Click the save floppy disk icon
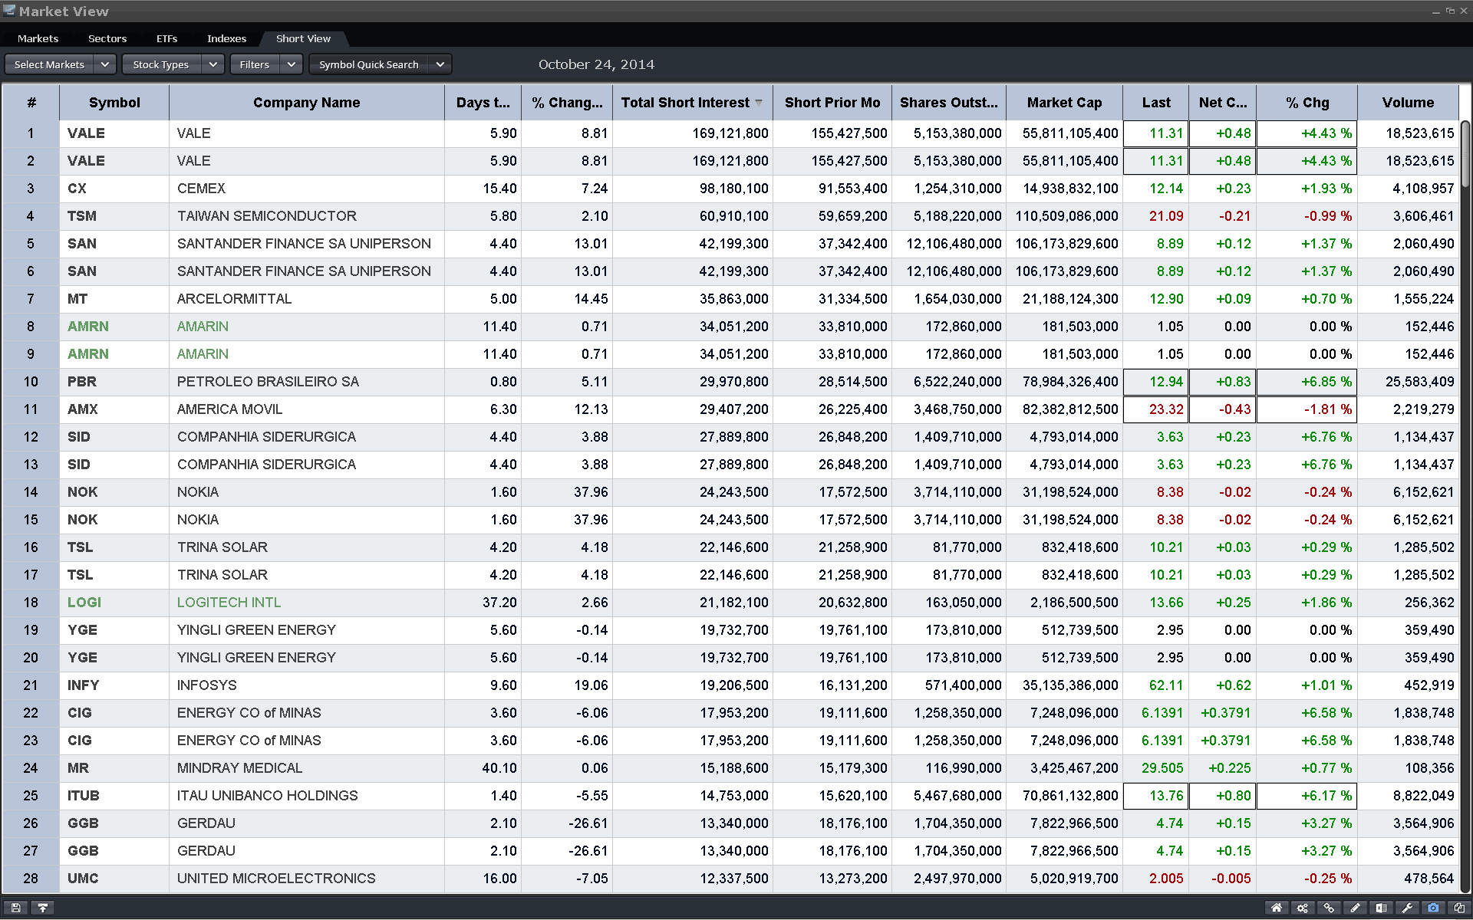This screenshot has height=920, width=1473. click(16, 908)
